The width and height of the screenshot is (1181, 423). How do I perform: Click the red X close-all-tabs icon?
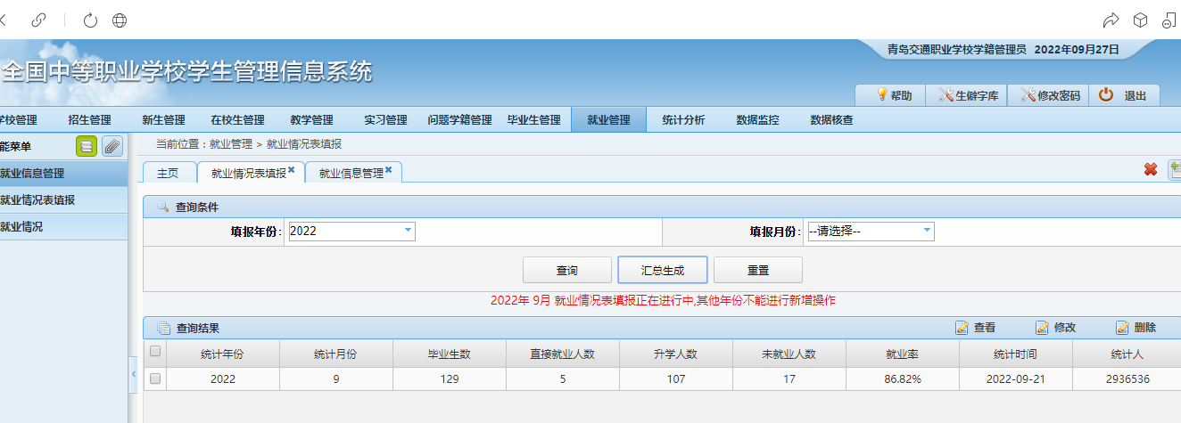tap(1151, 169)
